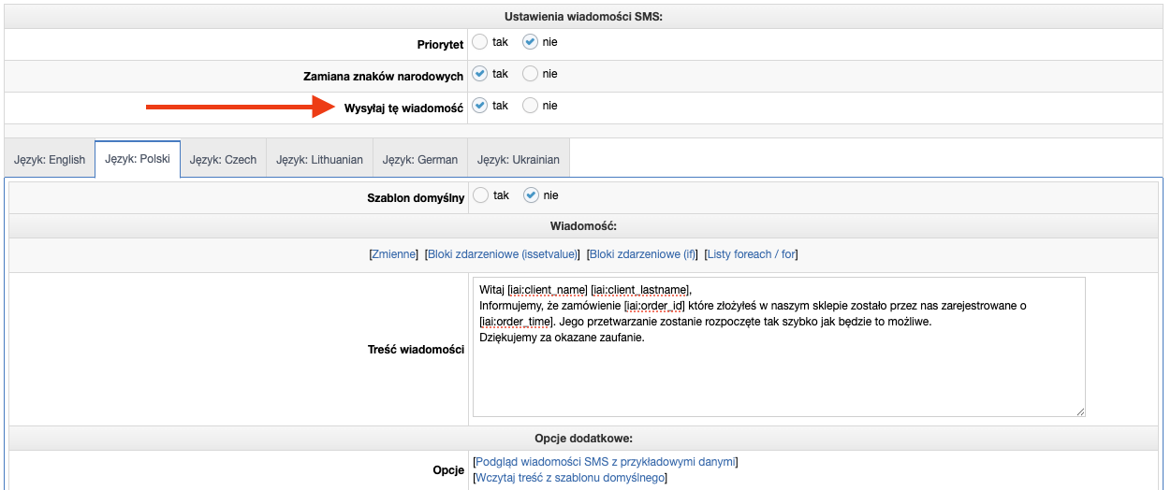Open the Język: Lithuanian tab
Image resolution: width=1171 pixels, height=490 pixels.
pyautogui.click(x=319, y=160)
